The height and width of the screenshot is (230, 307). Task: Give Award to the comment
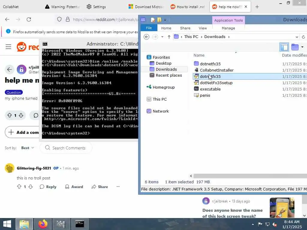(74, 187)
